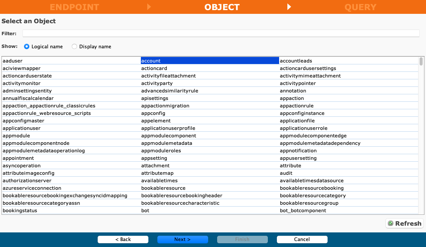Viewport: 426px width, 247px height.
Task: Select the Display name radio button
Action: point(74,47)
